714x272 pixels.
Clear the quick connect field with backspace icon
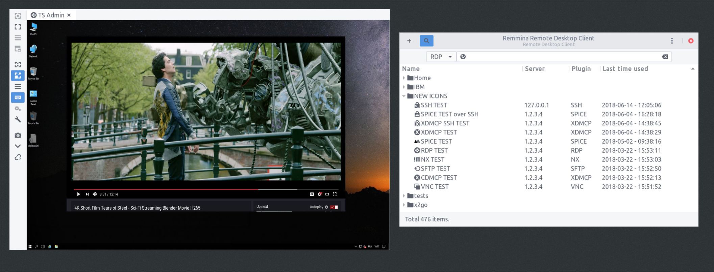(x=665, y=57)
